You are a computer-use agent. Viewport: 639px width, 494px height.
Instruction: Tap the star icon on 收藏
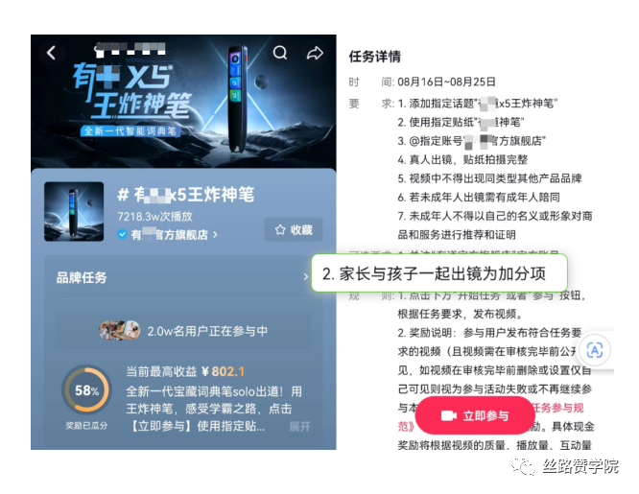click(280, 230)
